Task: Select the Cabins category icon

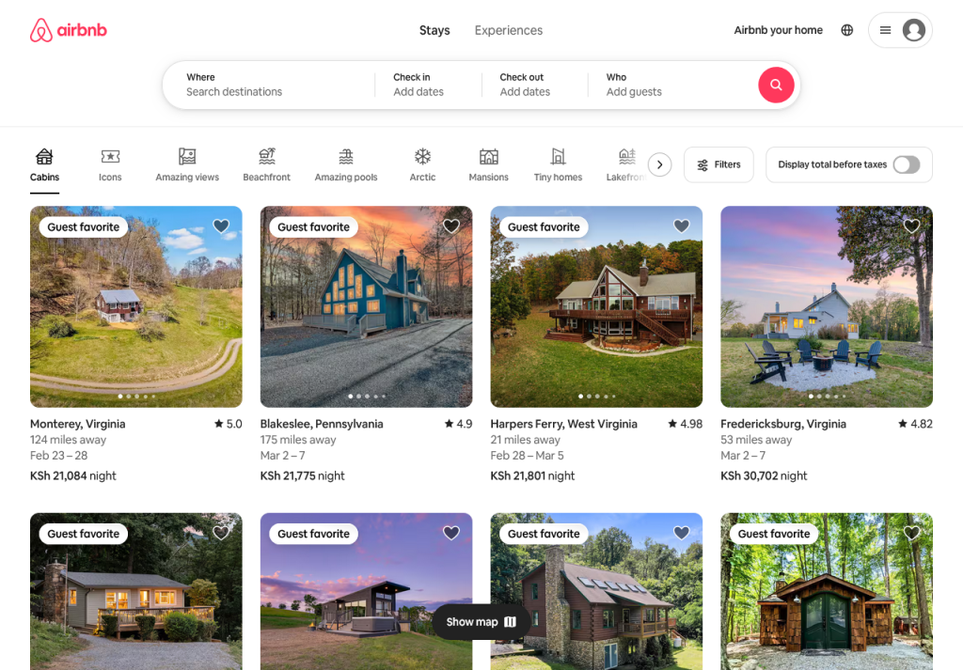Action: click(44, 164)
